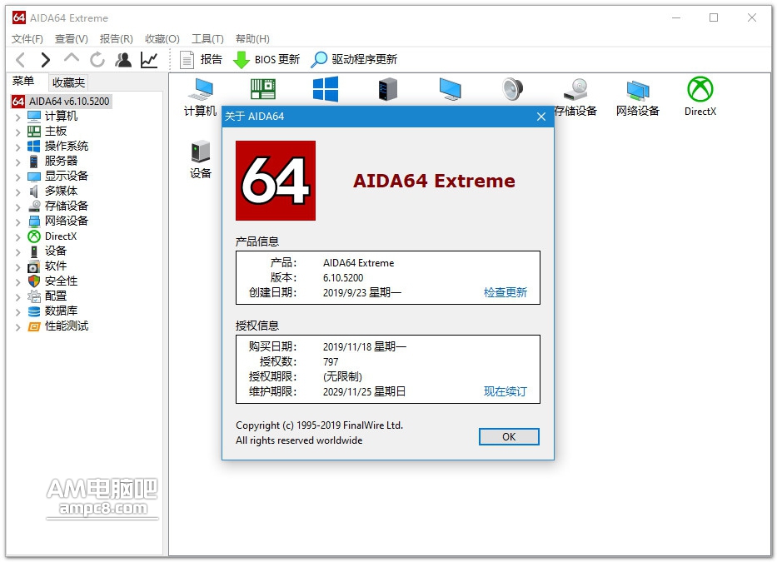Click the 现在续订 link
Image resolution: width=777 pixels, height=562 pixels.
[x=505, y=391]
